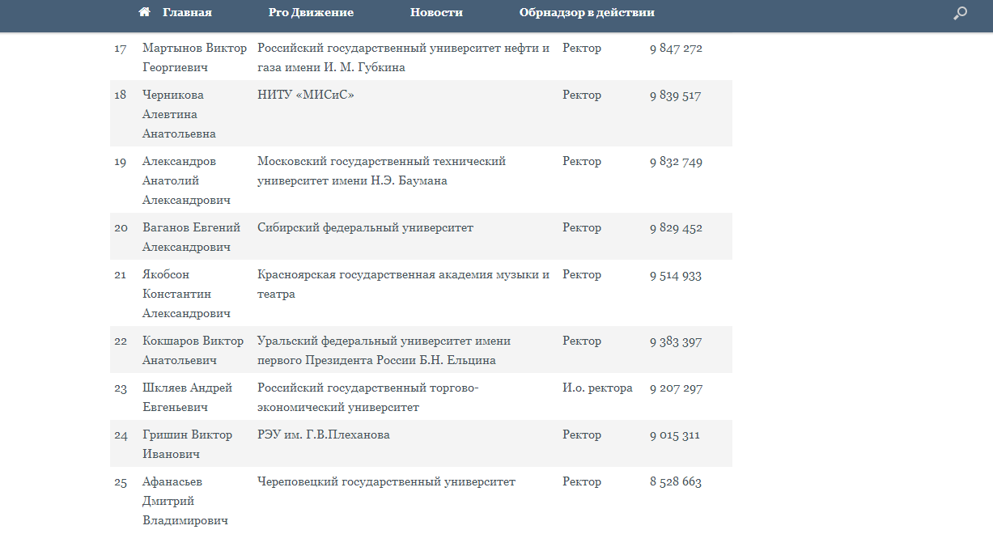Open the search magnifier icon

coord(960,13)
